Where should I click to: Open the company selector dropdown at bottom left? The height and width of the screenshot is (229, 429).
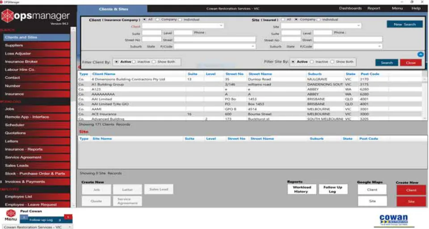click(70, 227)
